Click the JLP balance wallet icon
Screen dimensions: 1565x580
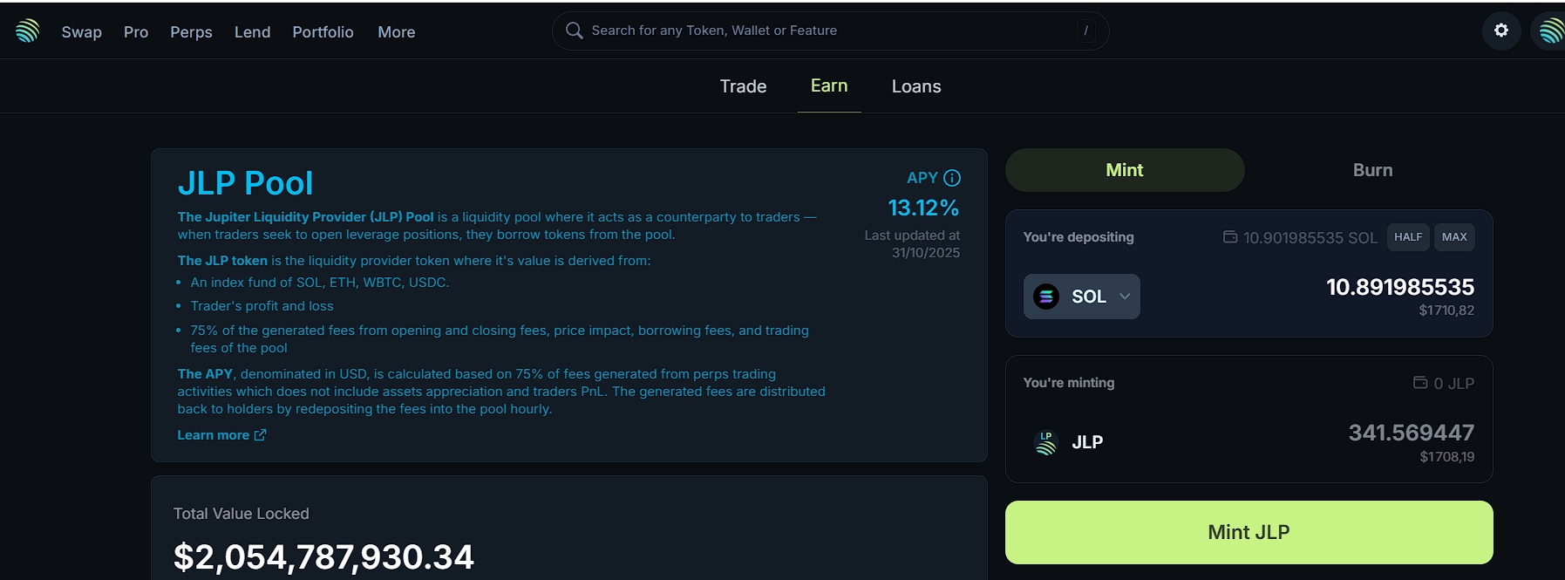point(1420,383)
